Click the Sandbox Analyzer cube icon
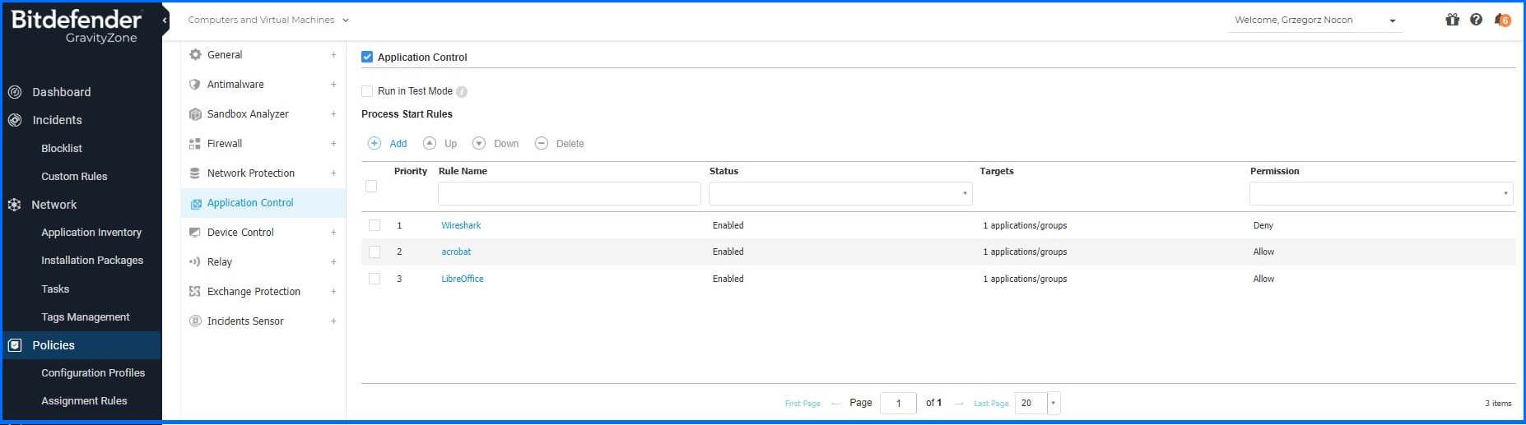 (x=195, y=113)
